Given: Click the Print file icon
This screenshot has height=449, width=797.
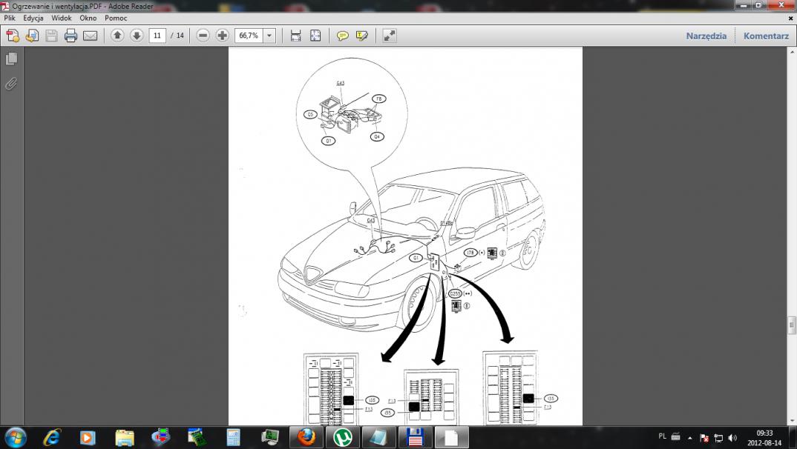Looking at the screenshot, I should click(x=70, y=36).
